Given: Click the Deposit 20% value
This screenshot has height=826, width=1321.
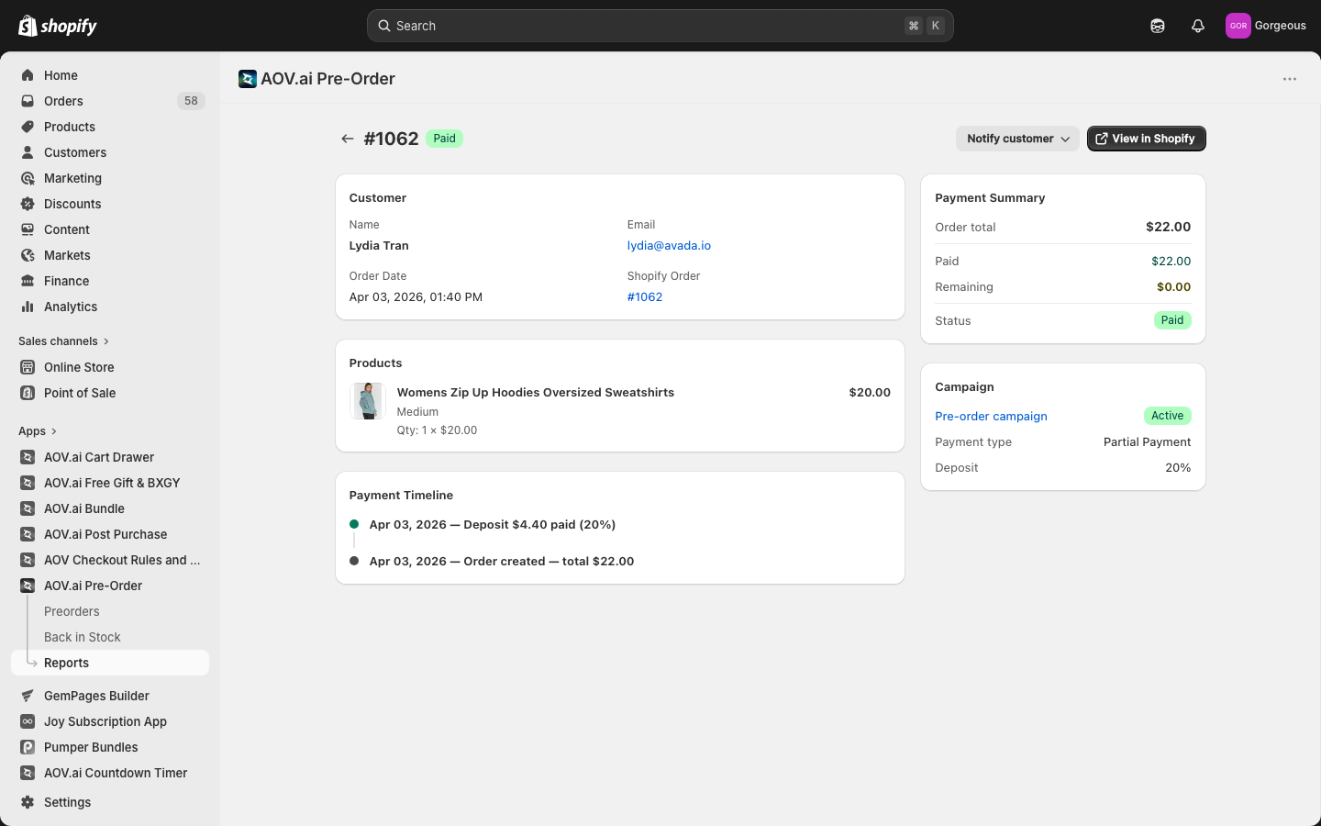Looking at the screenshot, I should (x=1178, y=467).
